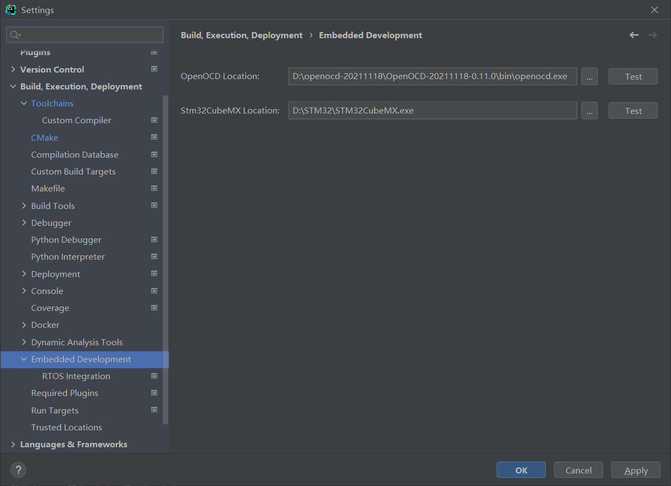The width and height of the screenshot is (671, 486).
Task: Expand the Debugger node
Action: pos(24,223)
